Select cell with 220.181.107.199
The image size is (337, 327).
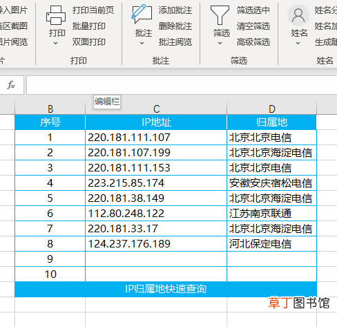(x=156, y=153)
